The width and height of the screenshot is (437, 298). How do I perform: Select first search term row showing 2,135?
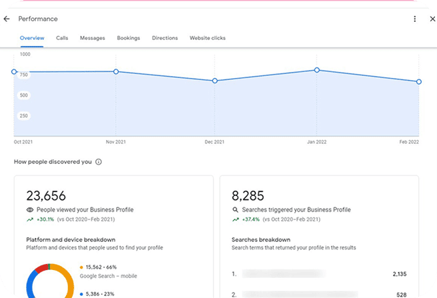[x=318, y=274]
